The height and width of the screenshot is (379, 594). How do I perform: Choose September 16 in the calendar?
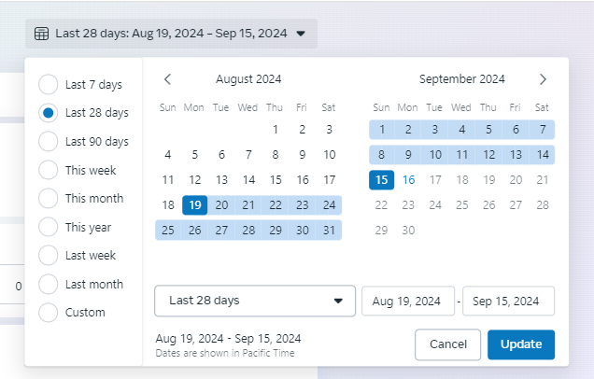408,180
